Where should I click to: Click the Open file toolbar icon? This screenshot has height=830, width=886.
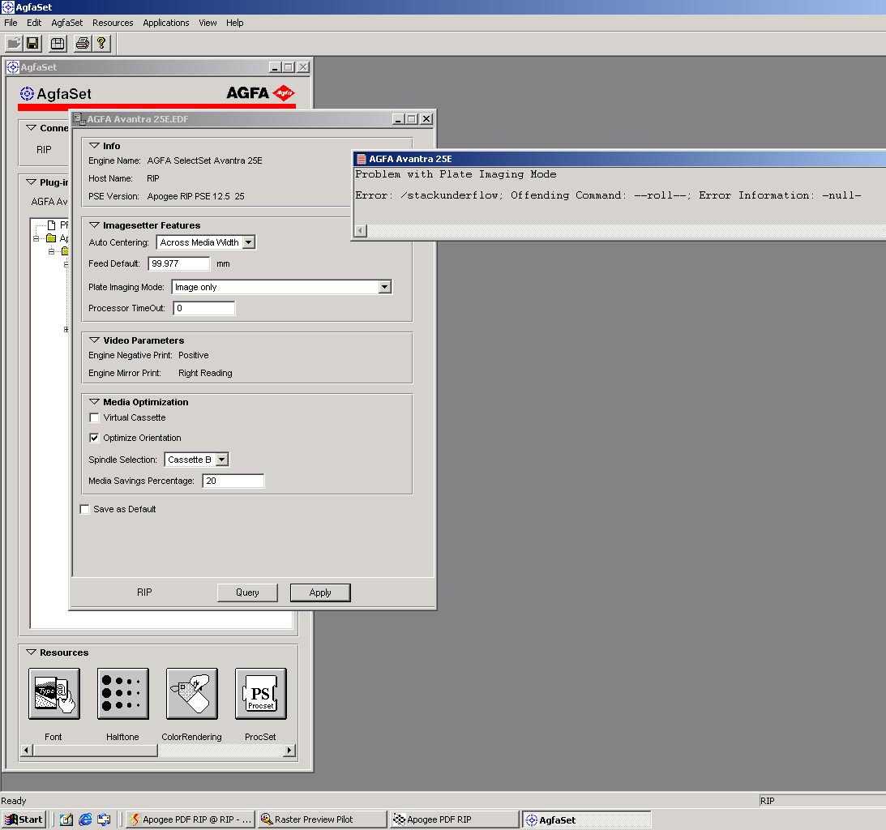(x=14, y=43)
